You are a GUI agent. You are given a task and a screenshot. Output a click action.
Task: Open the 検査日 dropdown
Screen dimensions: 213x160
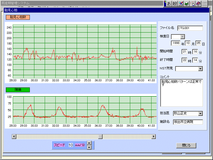coord(183,37)
